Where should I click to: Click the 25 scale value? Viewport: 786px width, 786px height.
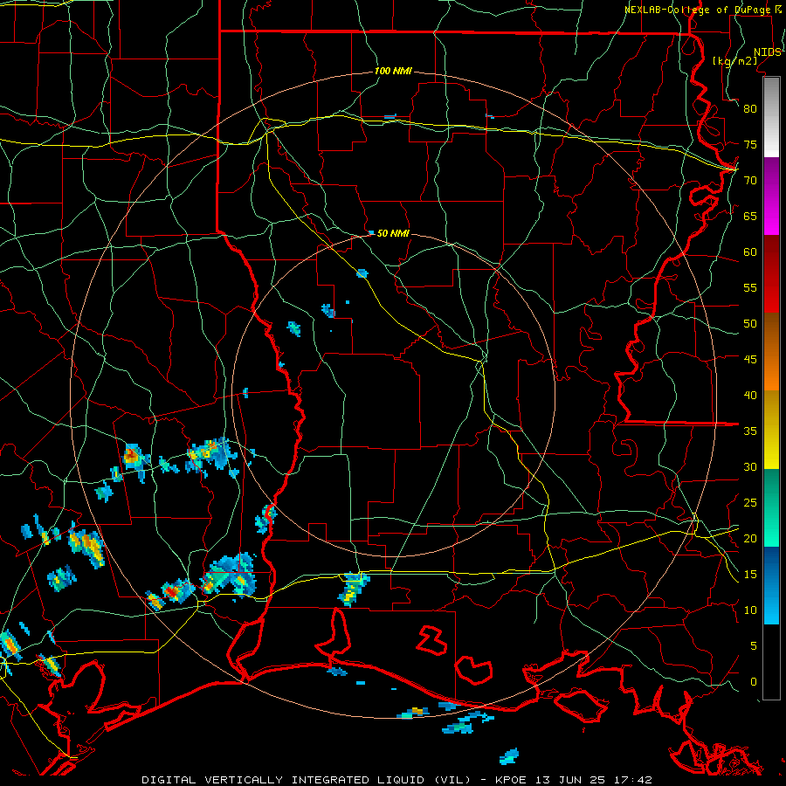[x=750, y=503]
